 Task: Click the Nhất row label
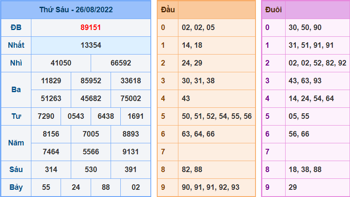(16, 45)
